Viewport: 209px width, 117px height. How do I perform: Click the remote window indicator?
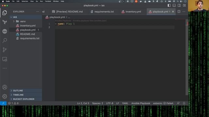[x=3, y=103]
